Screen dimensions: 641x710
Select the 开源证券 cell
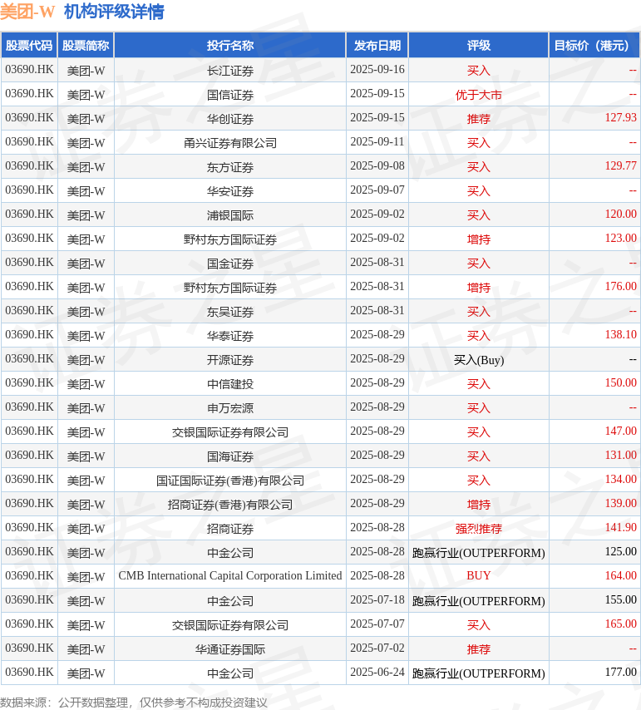tap(230, 359)
